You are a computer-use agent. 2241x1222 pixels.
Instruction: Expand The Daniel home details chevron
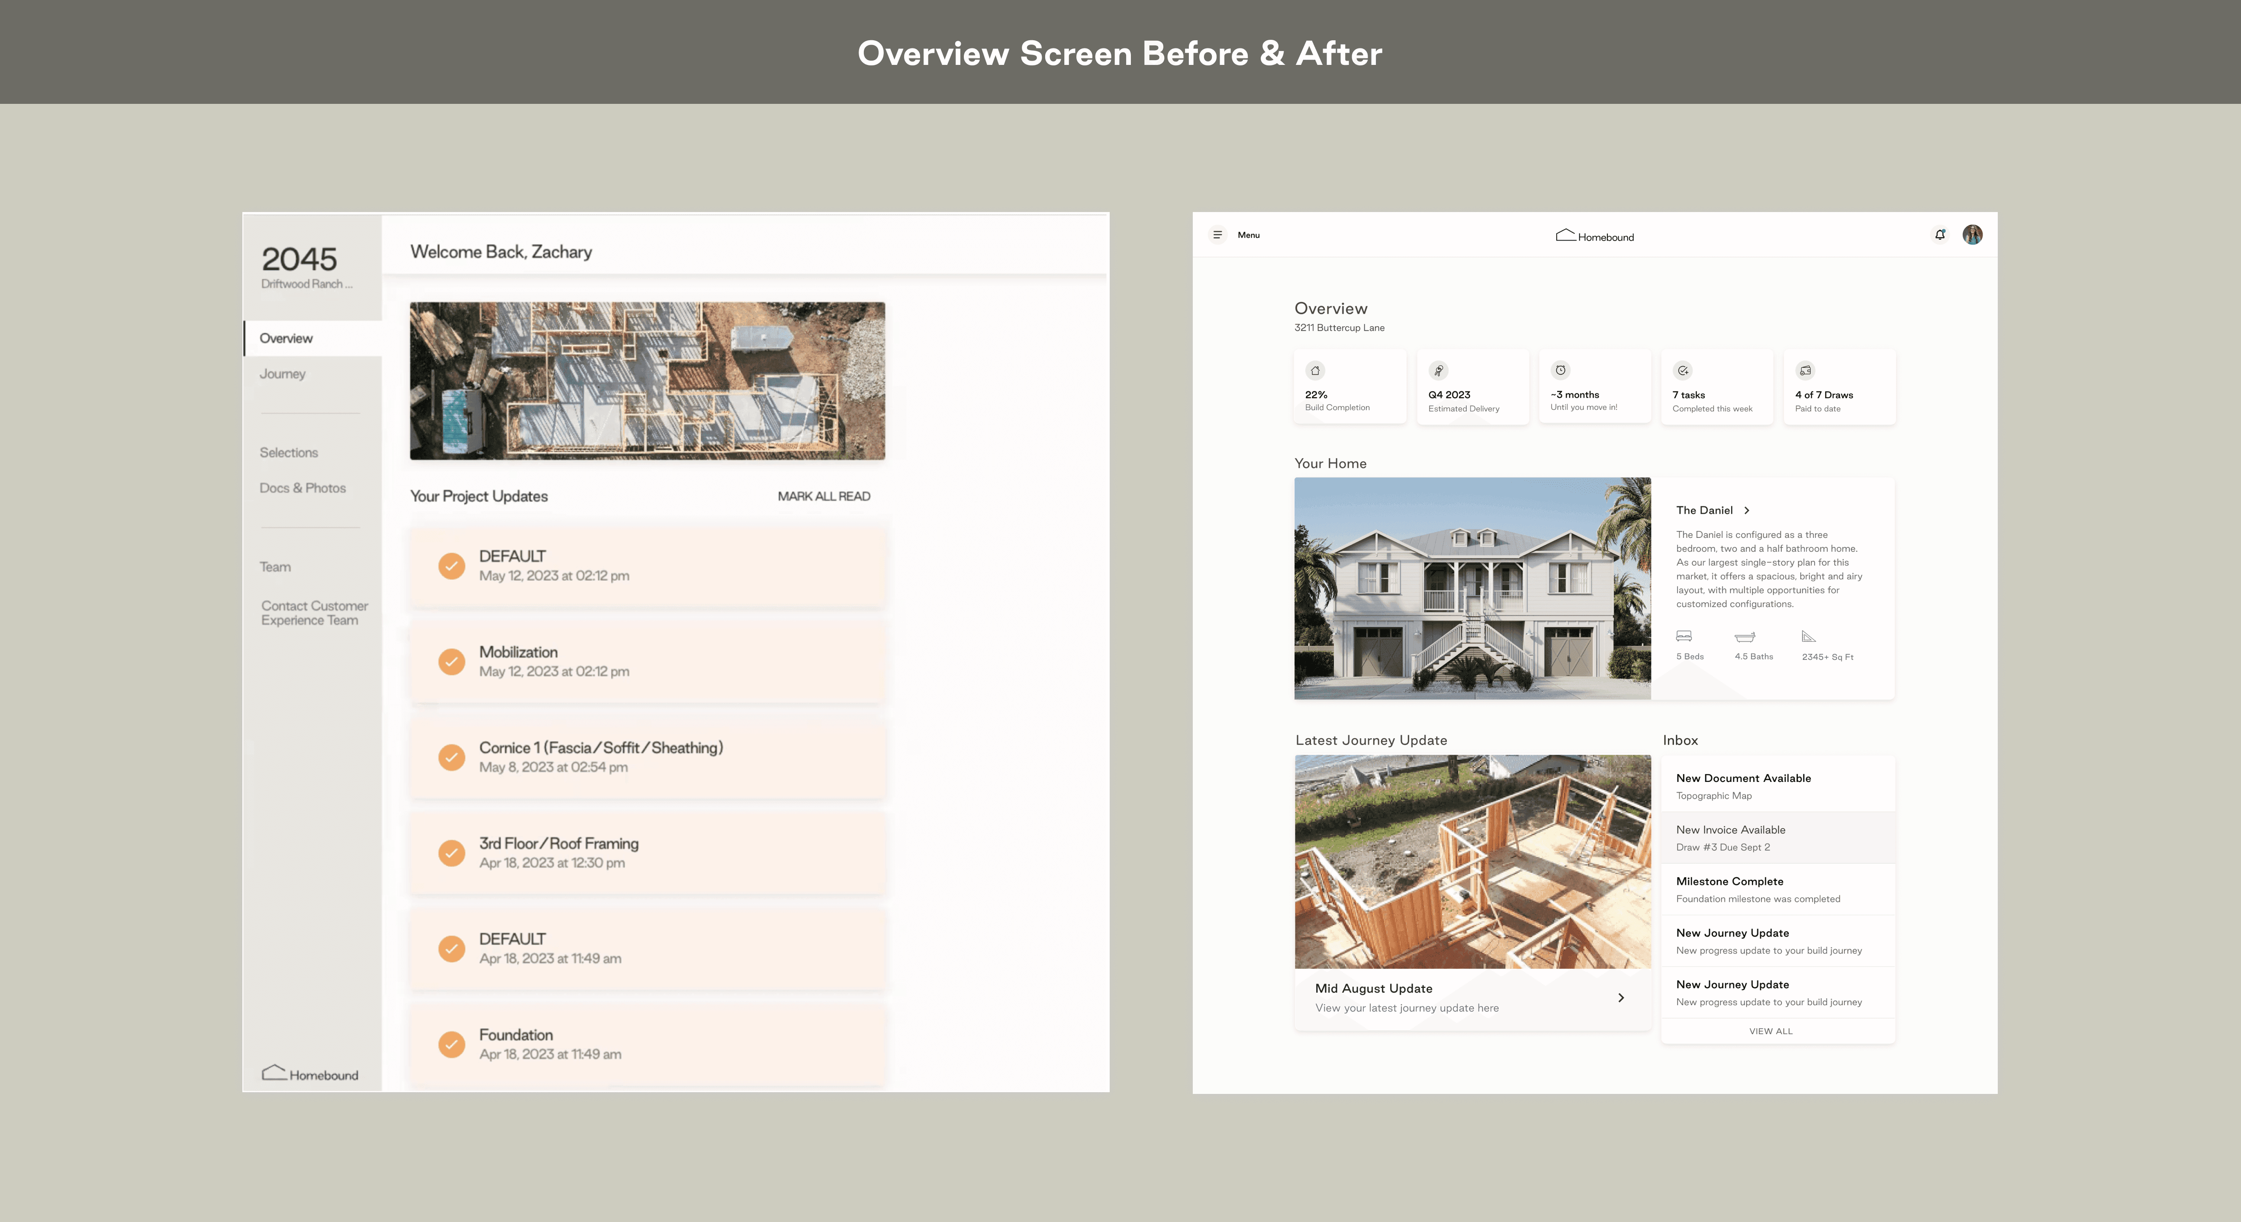pyautogui.click(x=1747, y=511)
